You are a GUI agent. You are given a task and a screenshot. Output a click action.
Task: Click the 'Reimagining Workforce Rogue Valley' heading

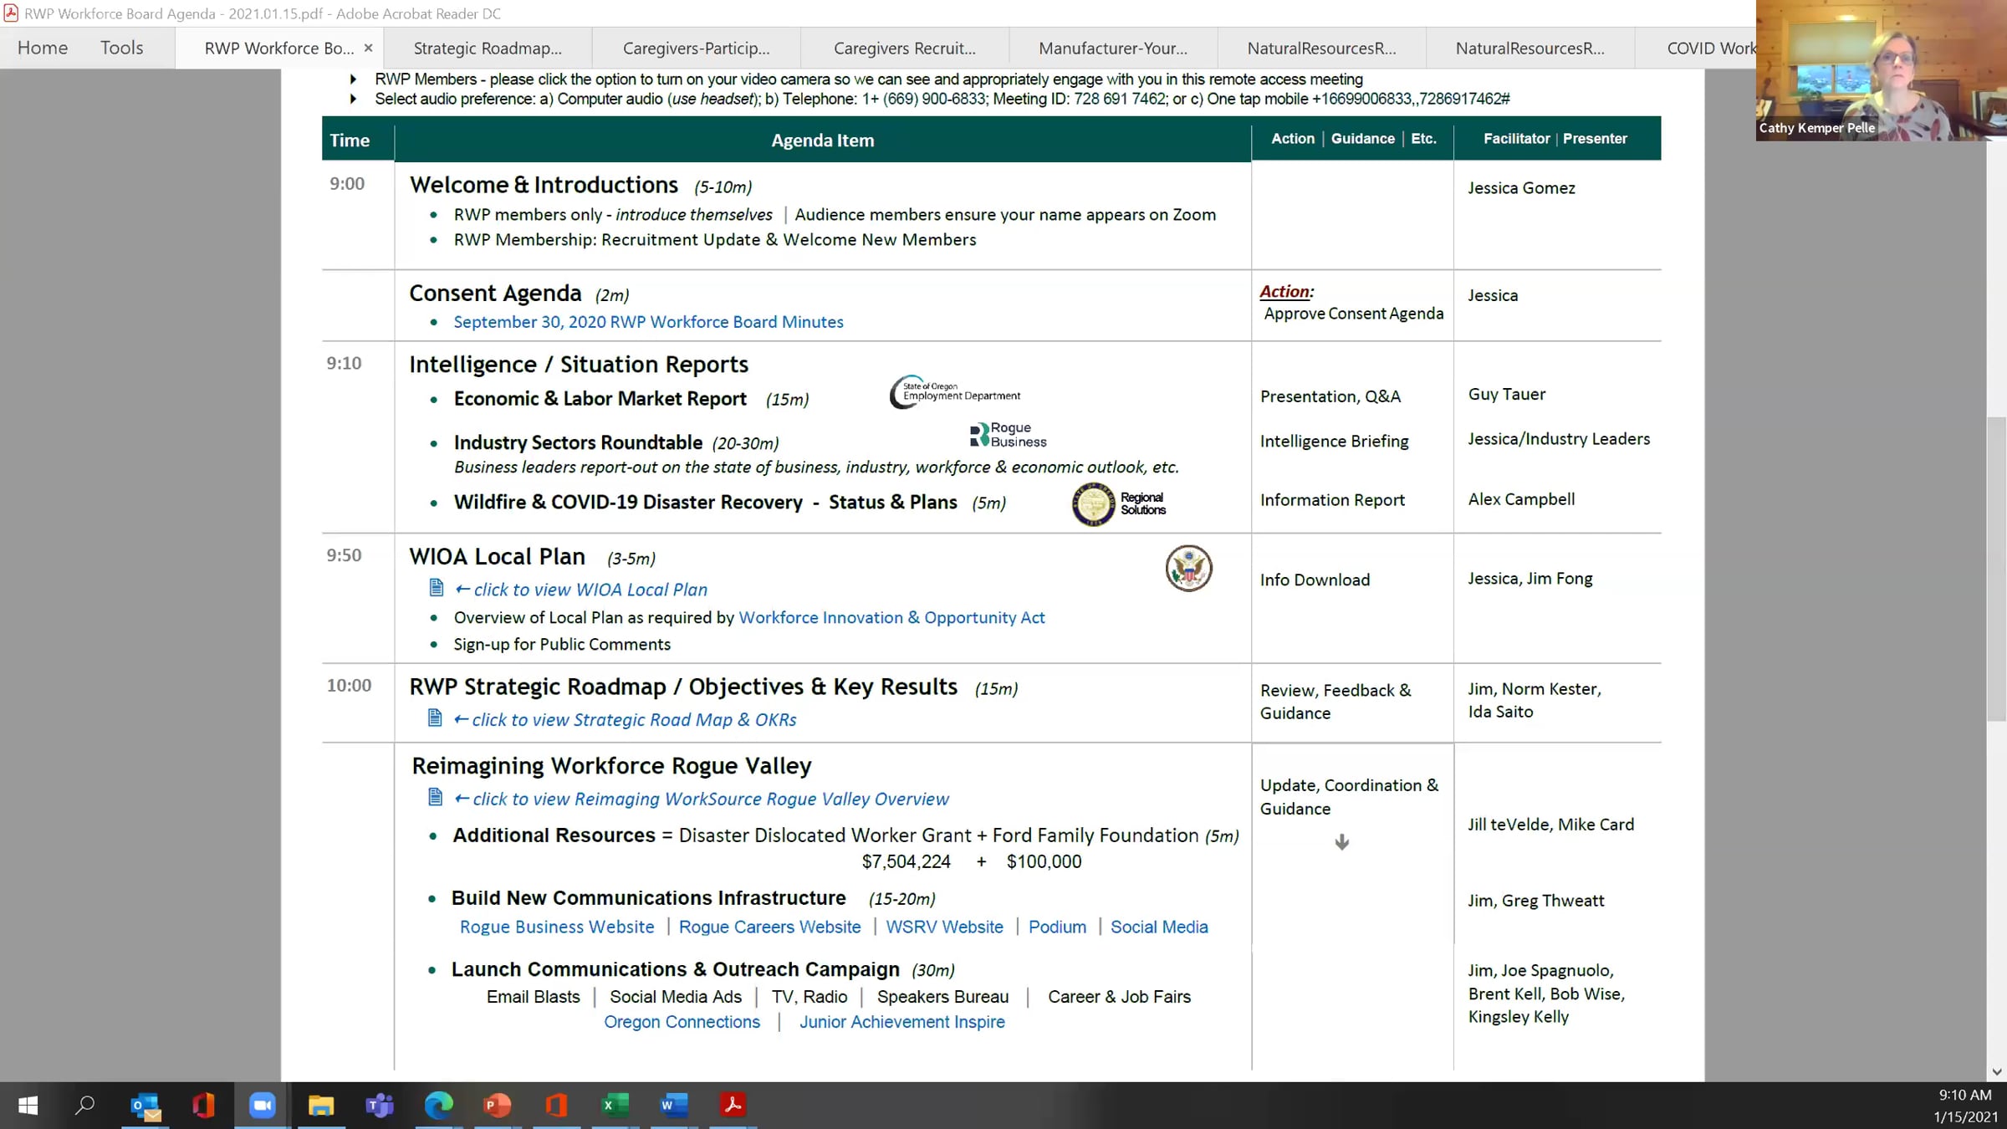click(x=611, y=766)
